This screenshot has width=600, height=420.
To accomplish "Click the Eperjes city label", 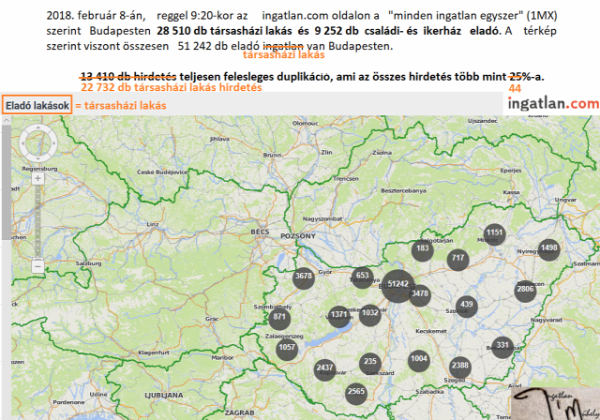I will (511, 171).
